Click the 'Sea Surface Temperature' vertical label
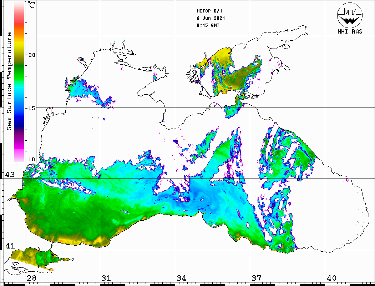Screen dimensions: 375x286 [9, 82]
